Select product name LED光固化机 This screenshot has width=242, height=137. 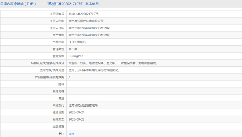(x=77, y=42)
